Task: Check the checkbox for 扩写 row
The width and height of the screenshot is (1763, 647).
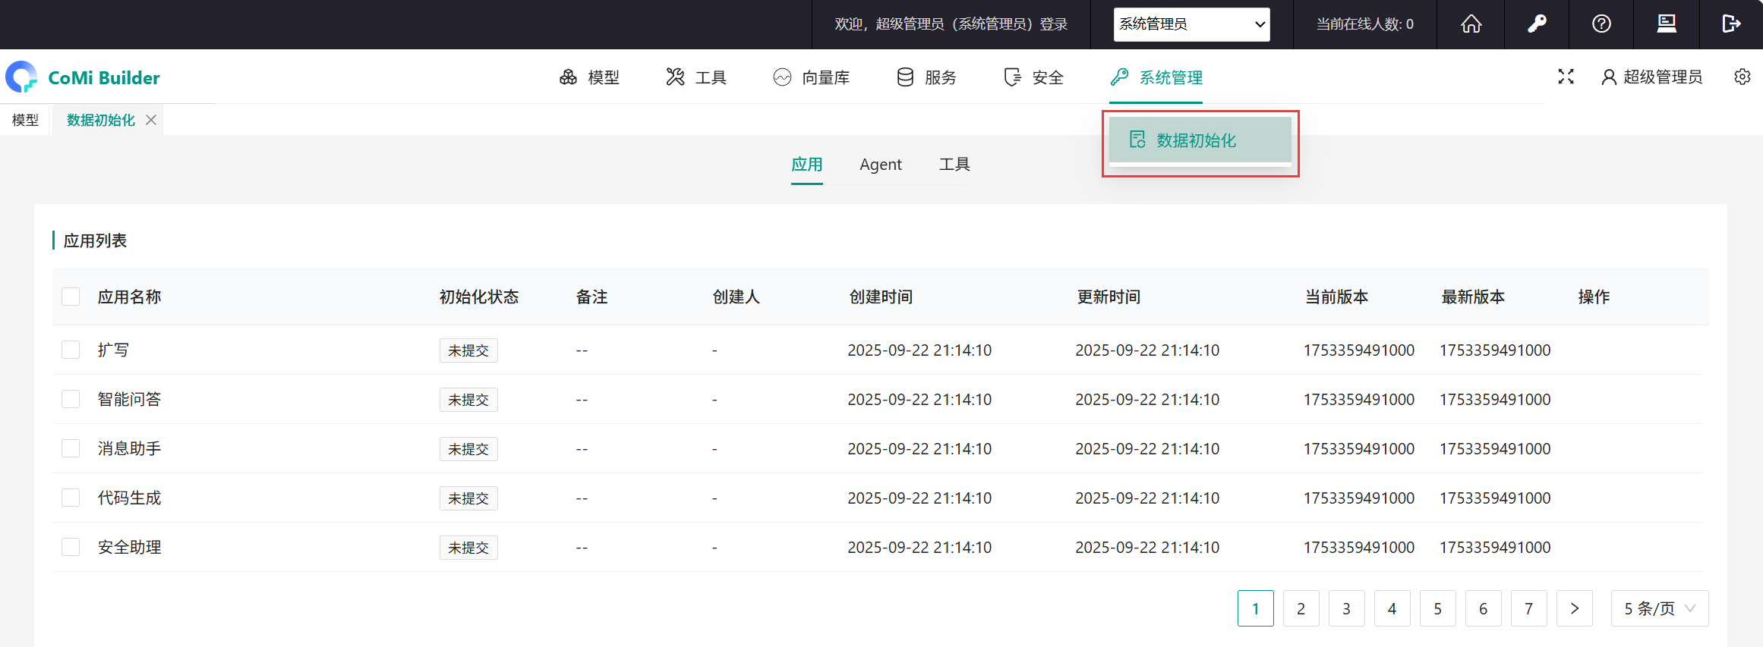Action: (x=71, y=350)
